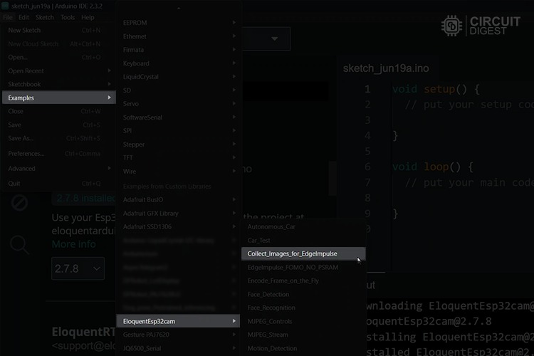Open Collect_Images_for_EdgeImpulse example
534x356 pixels.
click(x=303, y=253)
